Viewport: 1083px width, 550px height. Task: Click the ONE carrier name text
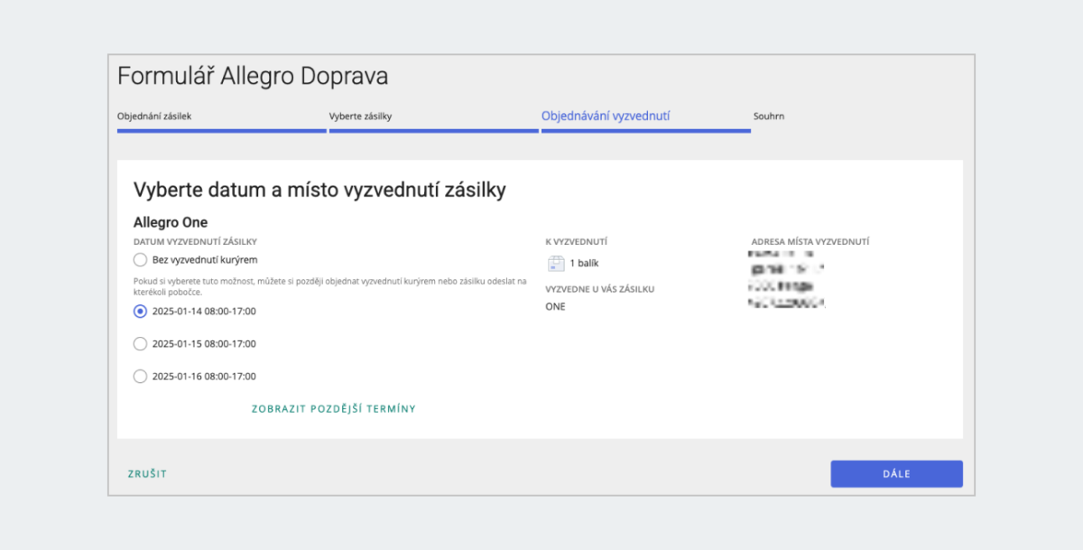556,307
